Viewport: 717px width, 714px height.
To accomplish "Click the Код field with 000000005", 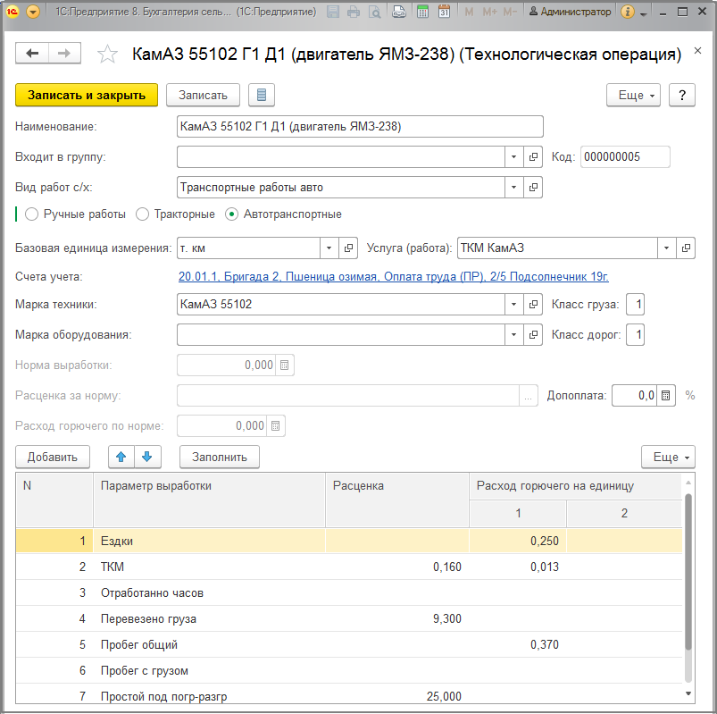I will (625, 157).
